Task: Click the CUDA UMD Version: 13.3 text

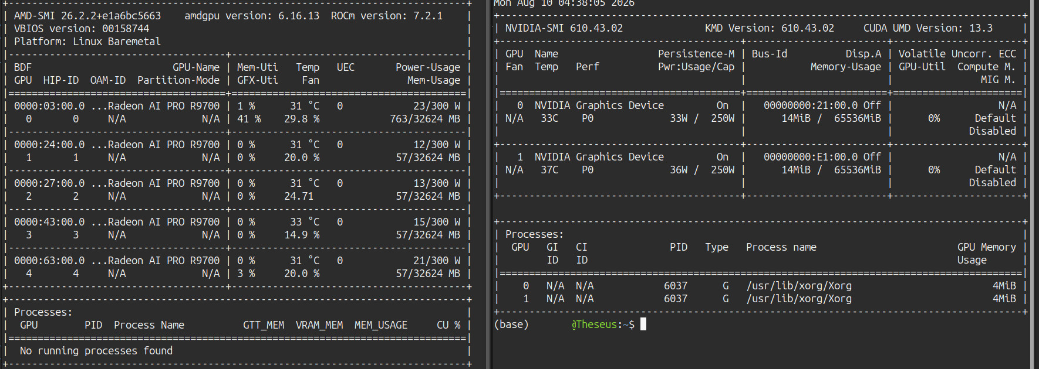Action: (x=928, y=28)
